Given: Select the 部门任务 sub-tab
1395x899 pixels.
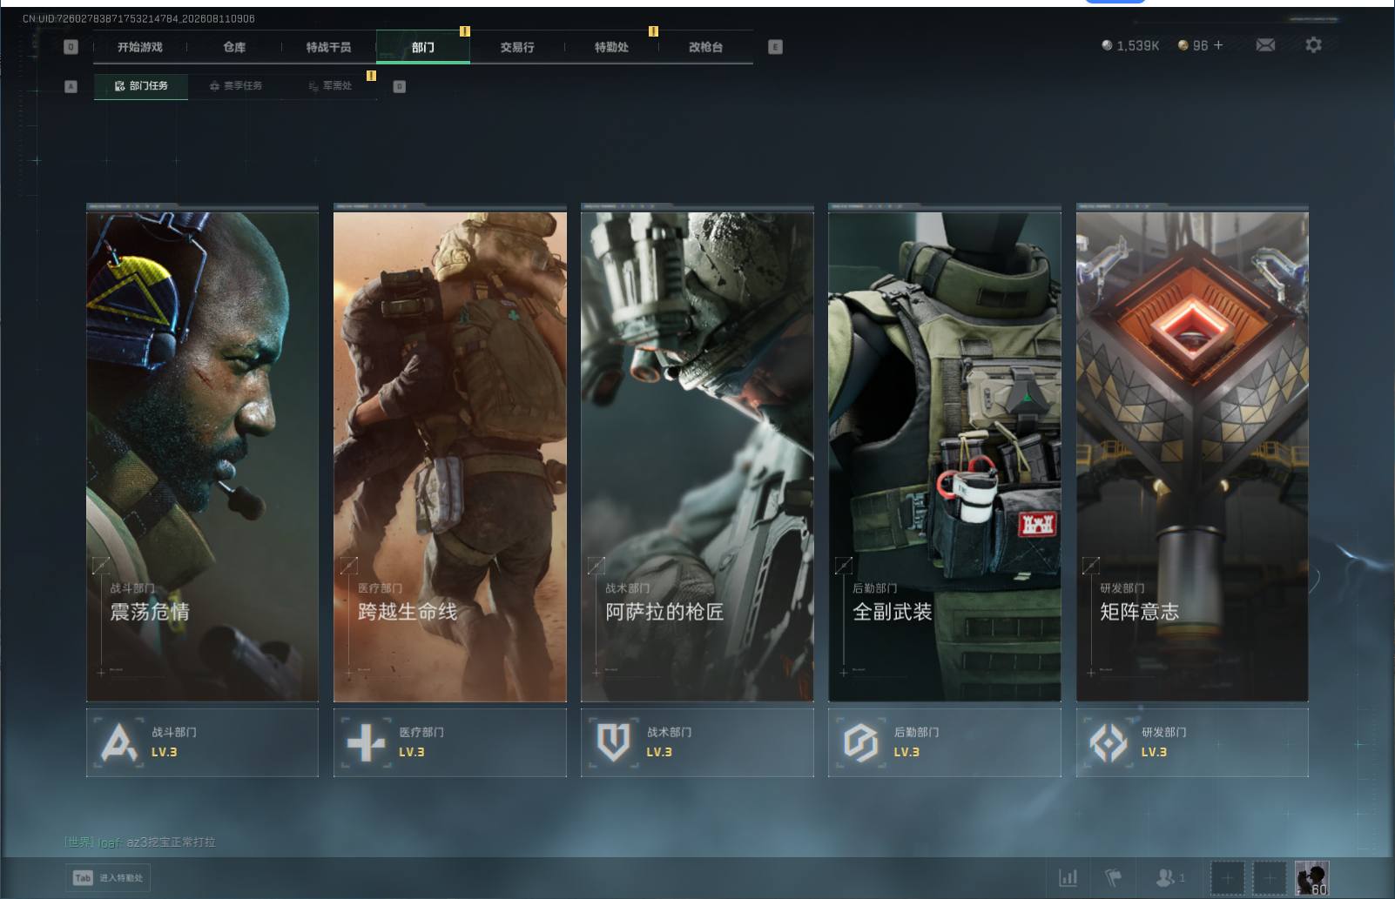Looking at the screenshot, I should (x=141, y=85).
